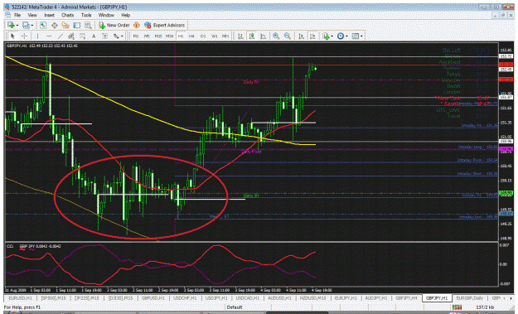Expand the Profiles dropdown arrow
This screenshot has width=518, height=314.
(x=32, y=25)
